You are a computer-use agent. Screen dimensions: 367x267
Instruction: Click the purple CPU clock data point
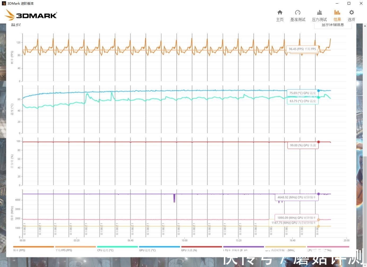coord(318,194)
